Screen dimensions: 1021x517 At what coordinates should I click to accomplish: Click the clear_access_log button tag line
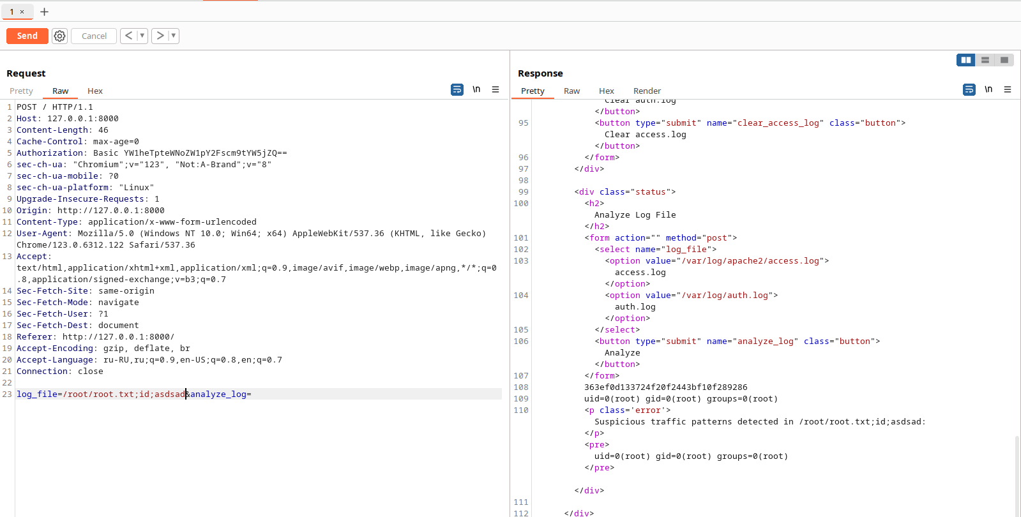(750, 123)
